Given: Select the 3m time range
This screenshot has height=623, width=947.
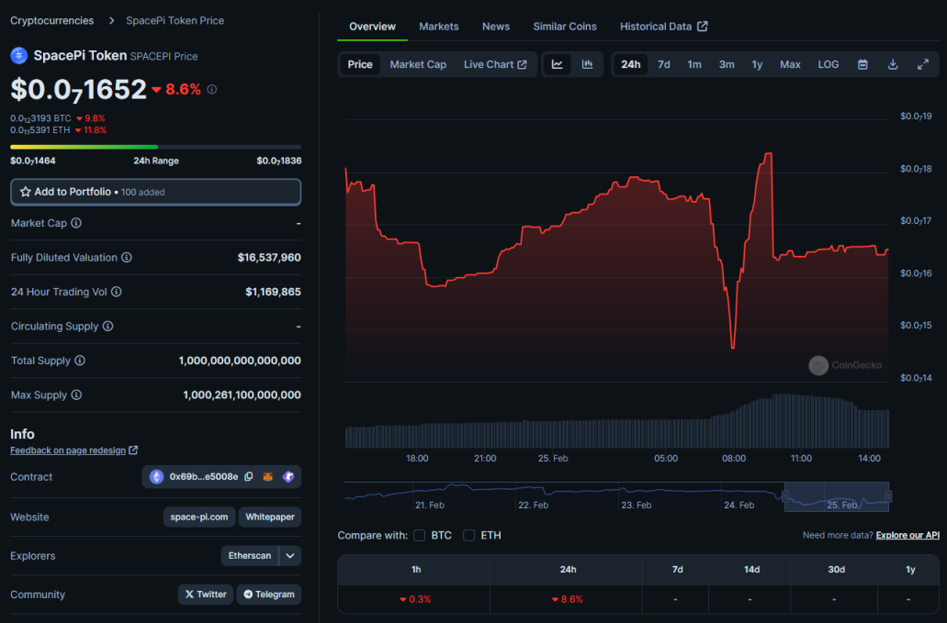Looking at the screenshot, I should [727, 64].
